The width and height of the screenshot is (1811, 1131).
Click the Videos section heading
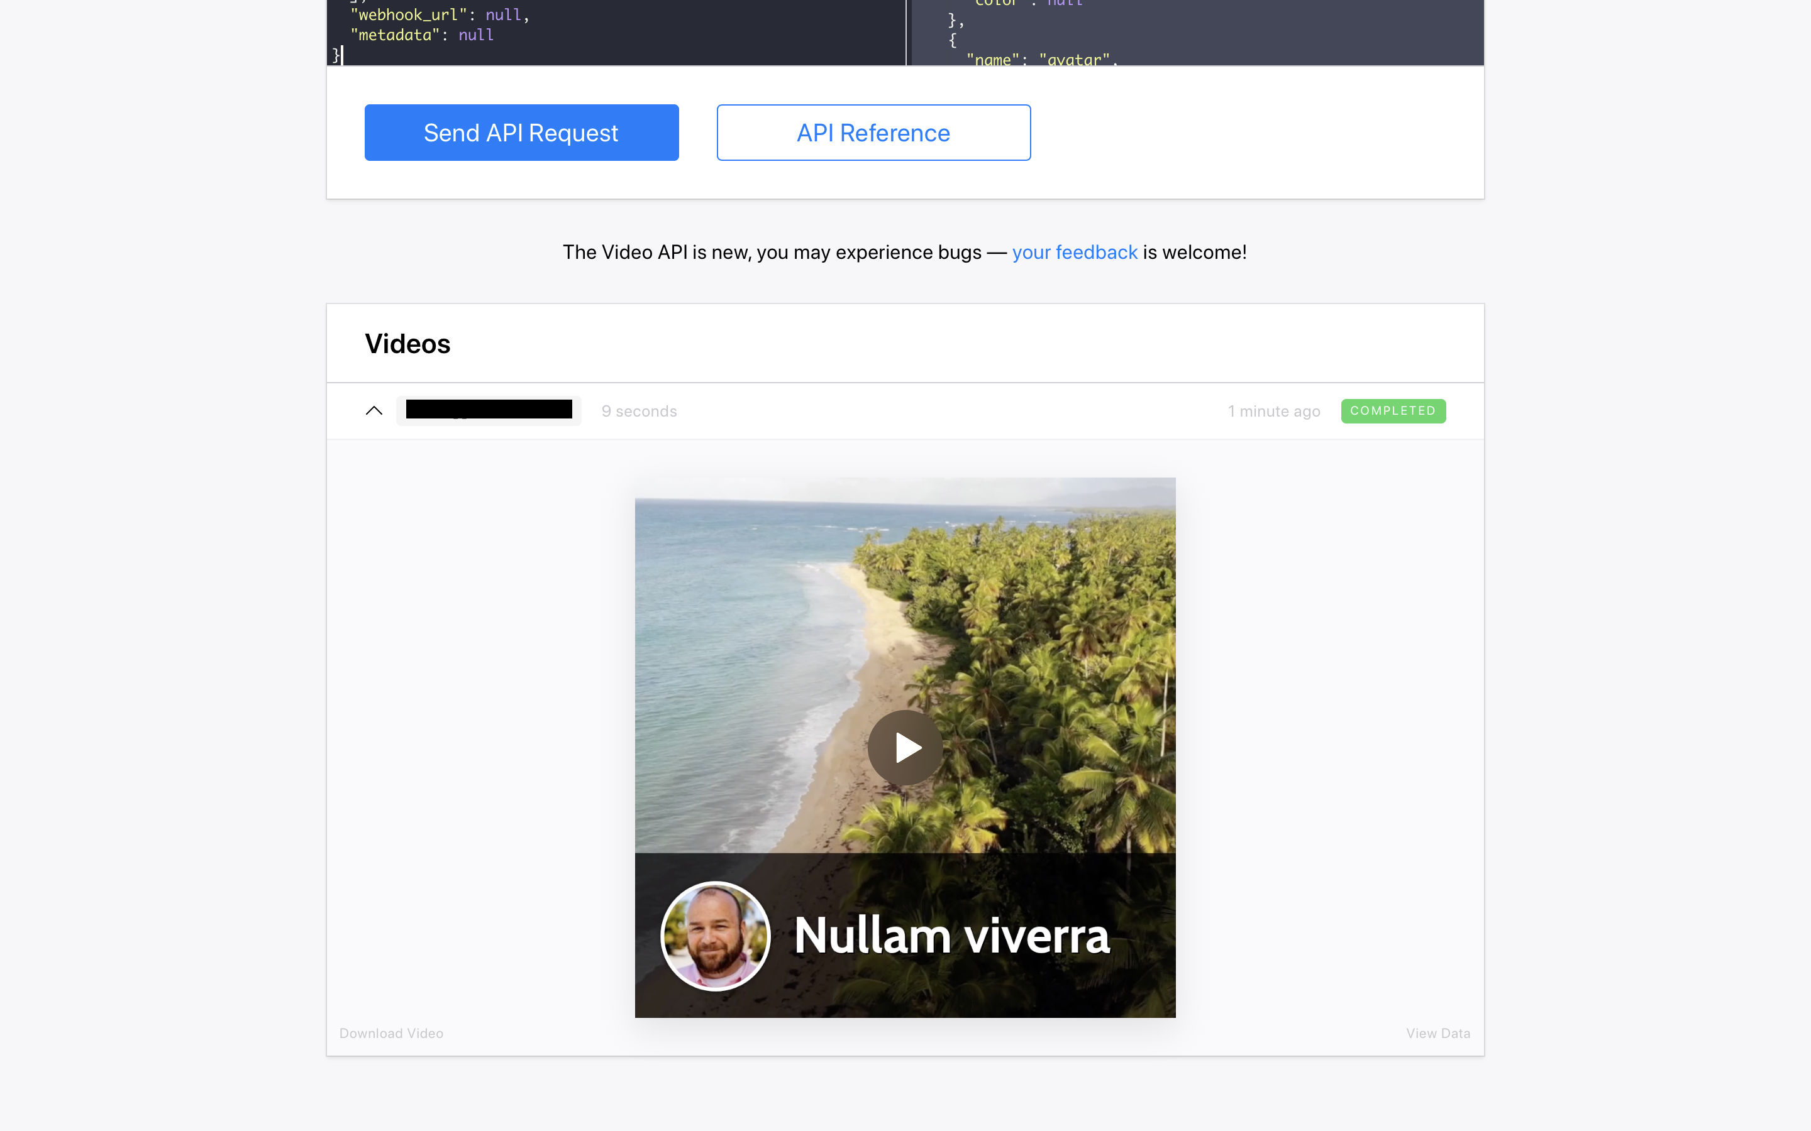tap(407, 344)
